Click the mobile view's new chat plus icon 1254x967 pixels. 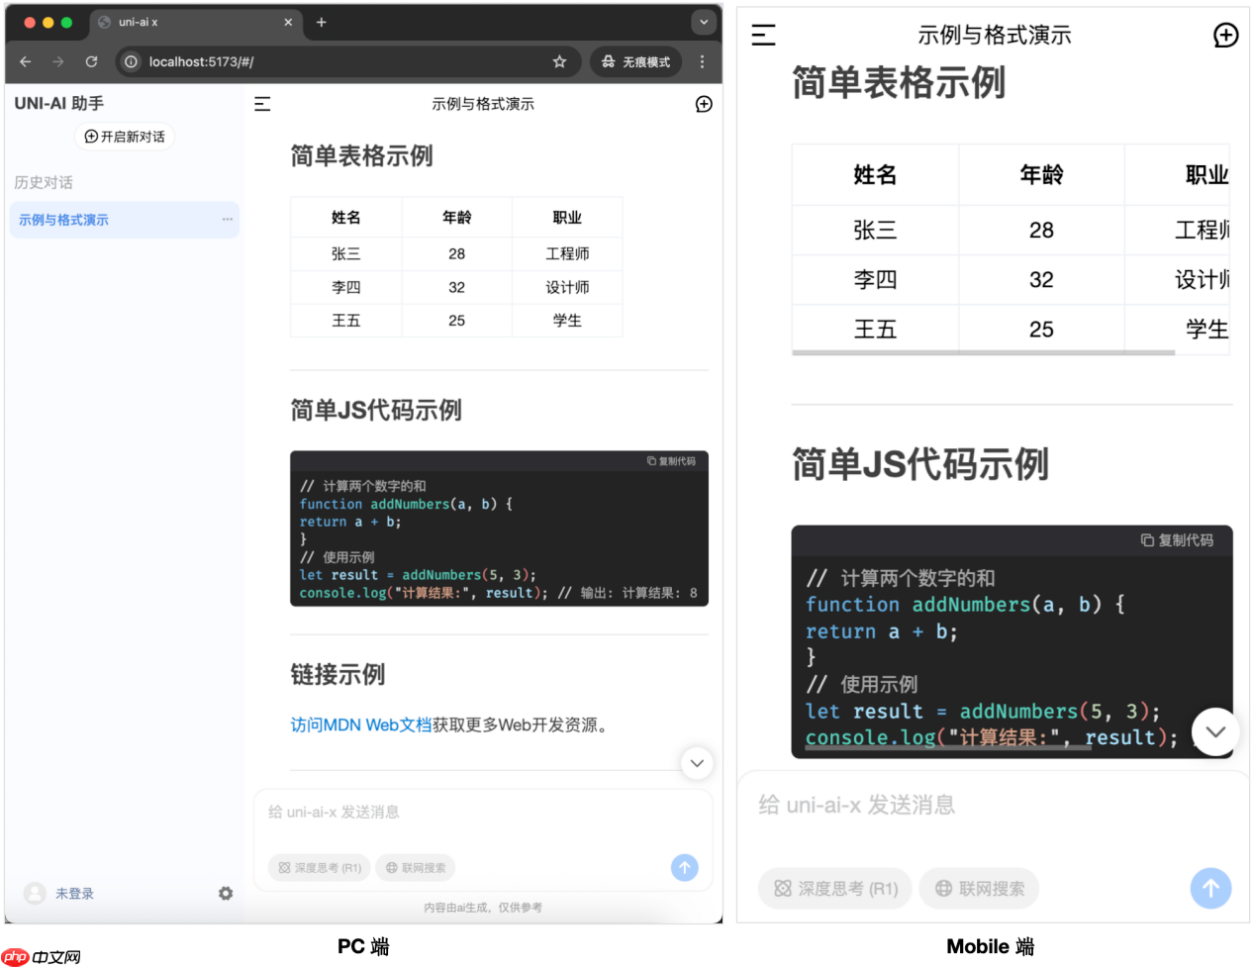tap(1225, 35)
